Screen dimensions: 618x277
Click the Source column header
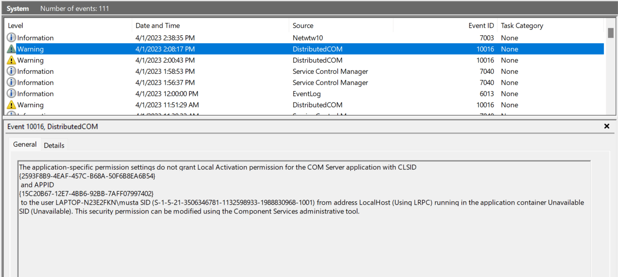point(303,26)
